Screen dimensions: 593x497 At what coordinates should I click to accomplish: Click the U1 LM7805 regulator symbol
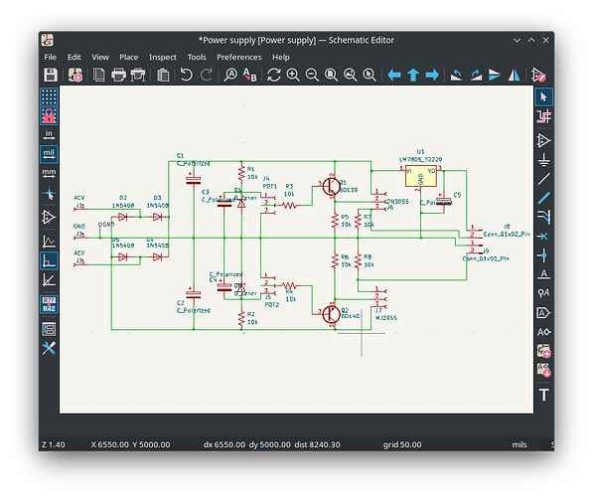click(420, 176)
